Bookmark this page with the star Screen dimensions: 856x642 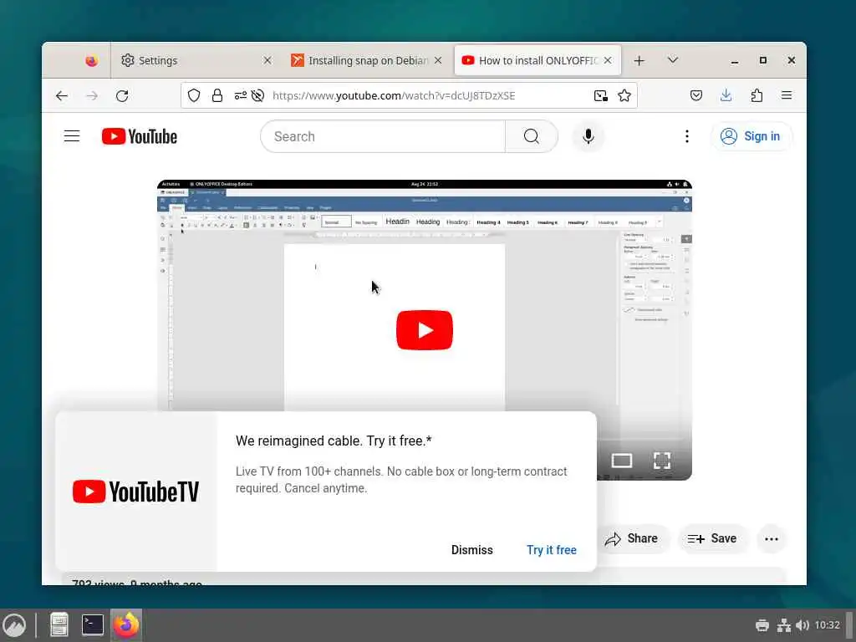(x=624, y=95)
